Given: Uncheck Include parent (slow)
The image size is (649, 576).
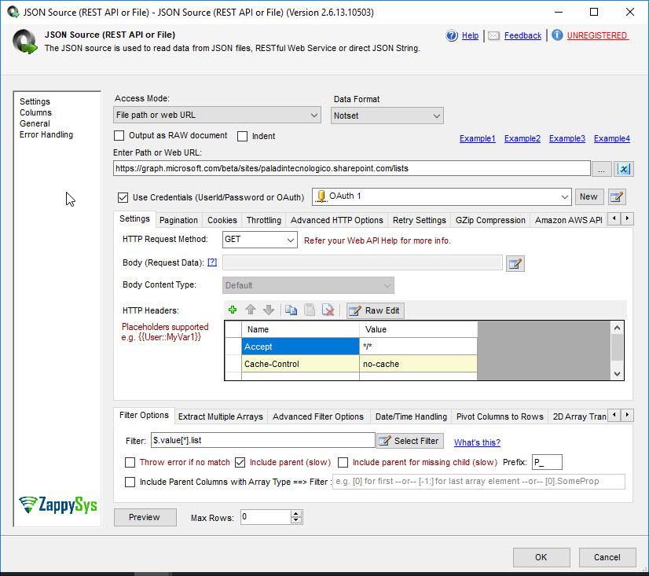Looking at the screenshot, I should pyautogui.click(x=240, y=462).
